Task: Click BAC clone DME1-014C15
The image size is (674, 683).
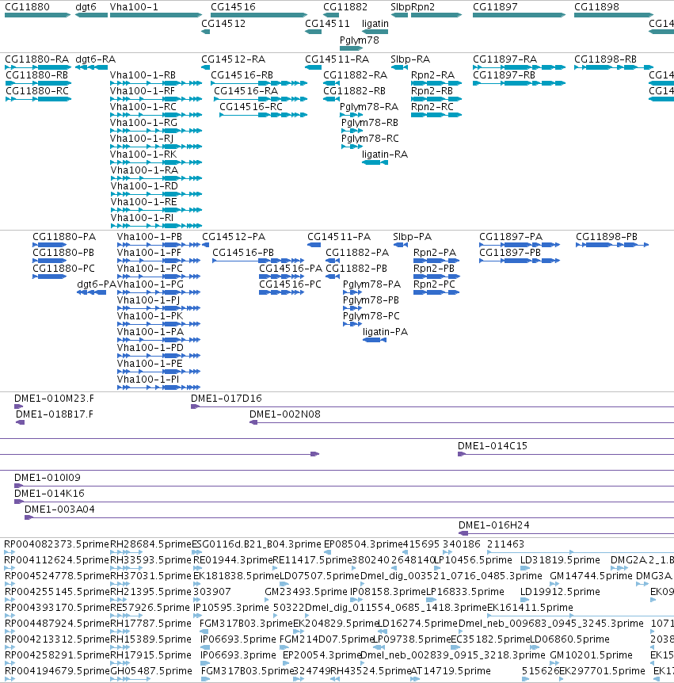Action: pos(492,446)
